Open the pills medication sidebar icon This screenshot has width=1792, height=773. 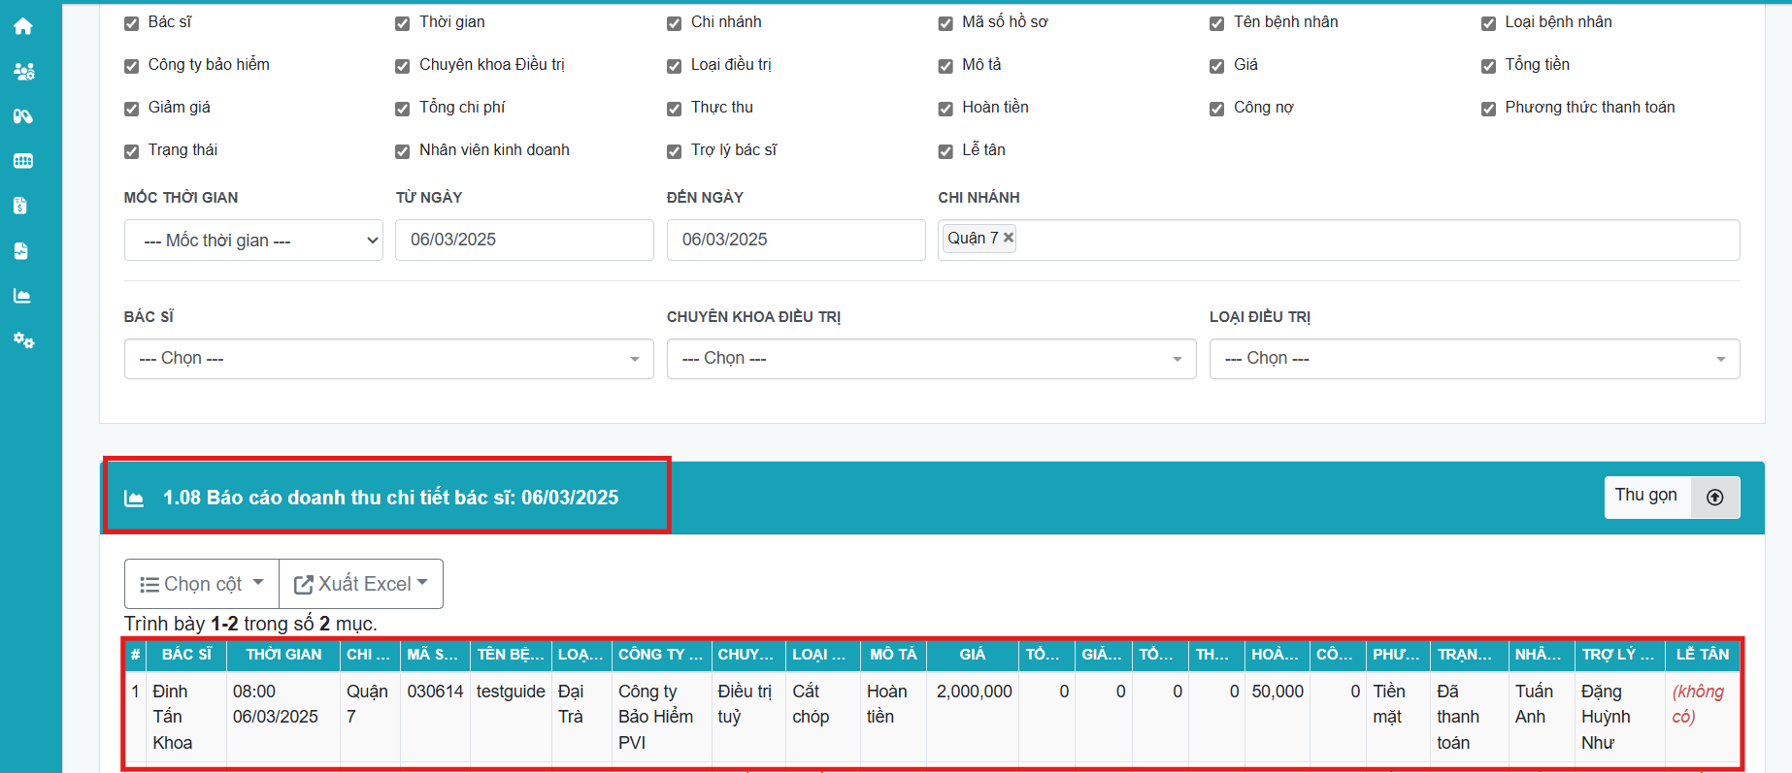point(23,116)
